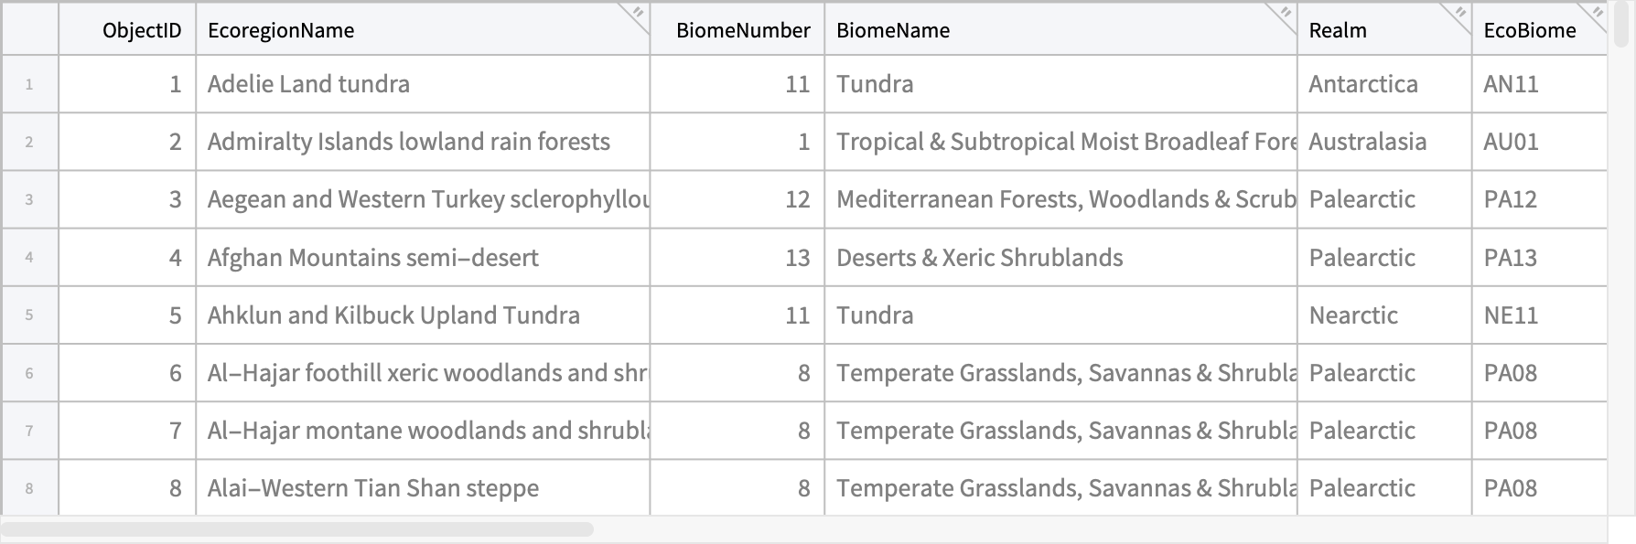Select the NE11 EcoBiome cell
Viewport: 1636px width, 544px height.
[x=1539, y=315]
